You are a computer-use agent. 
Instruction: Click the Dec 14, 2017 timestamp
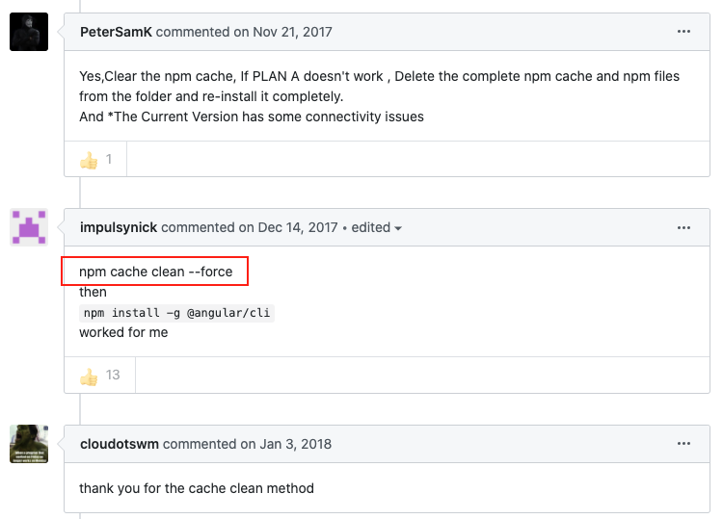click(298, 227)
